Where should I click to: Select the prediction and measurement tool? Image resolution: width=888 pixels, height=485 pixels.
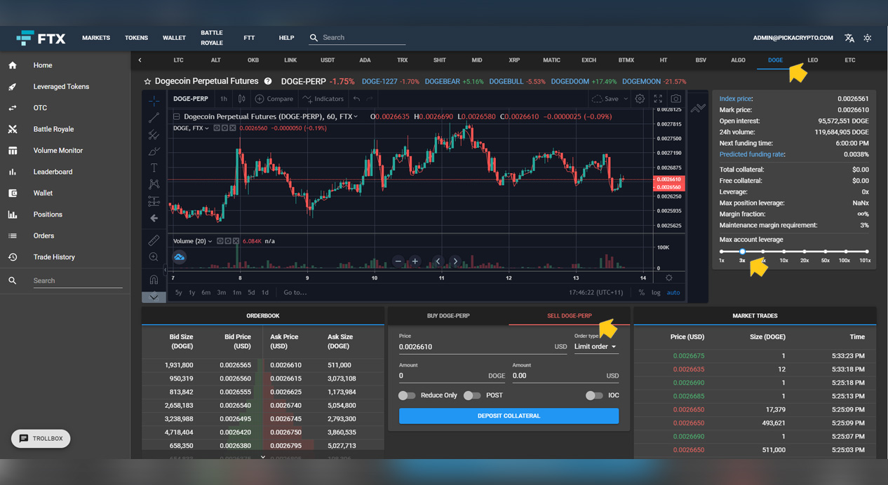pos(154,201)
